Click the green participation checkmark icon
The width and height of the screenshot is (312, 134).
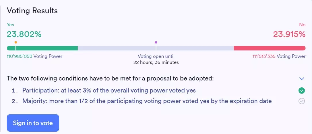pyautogui.click(x=302, y=91)
